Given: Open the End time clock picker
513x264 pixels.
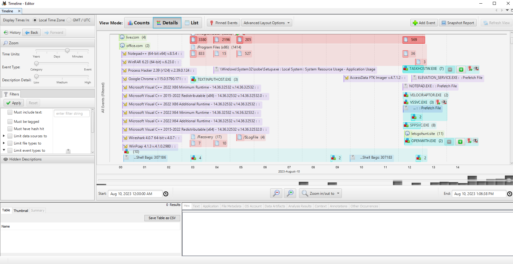Looking at the screenshot, I should pos(510,194).
